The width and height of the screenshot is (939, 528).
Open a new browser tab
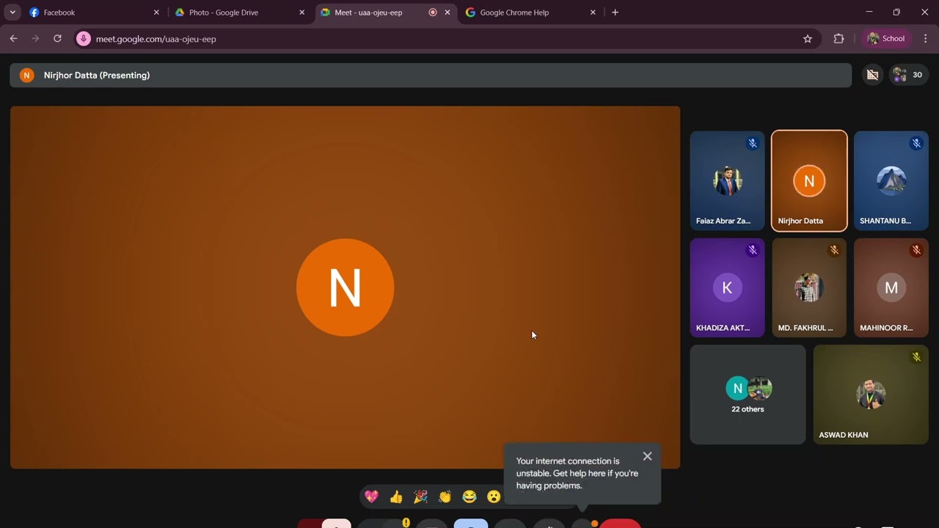(615, 12)
